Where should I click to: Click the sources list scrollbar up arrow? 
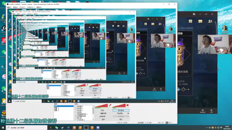click(x=93, y=106)
